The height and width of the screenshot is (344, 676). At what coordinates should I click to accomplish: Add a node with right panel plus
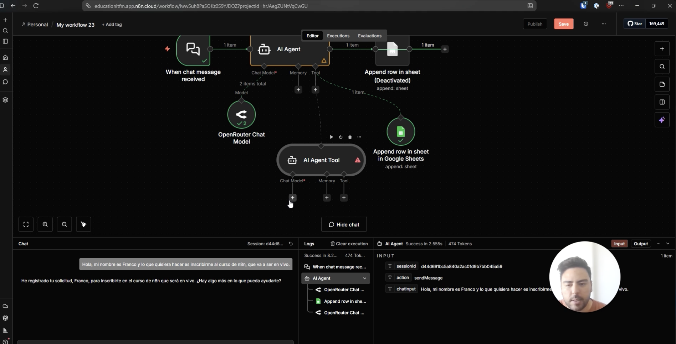662,49
